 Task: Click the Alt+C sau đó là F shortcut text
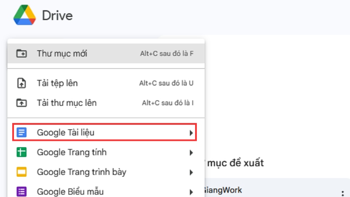(x=167, y=53)
